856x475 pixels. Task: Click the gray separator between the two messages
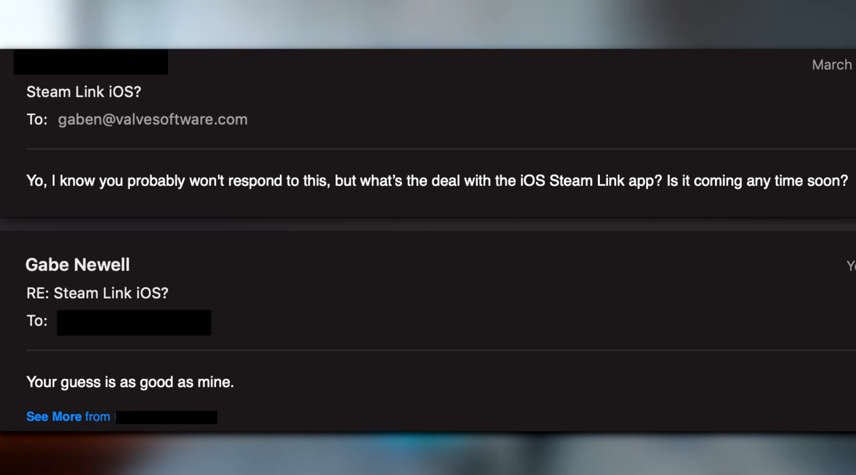(428, 224)
